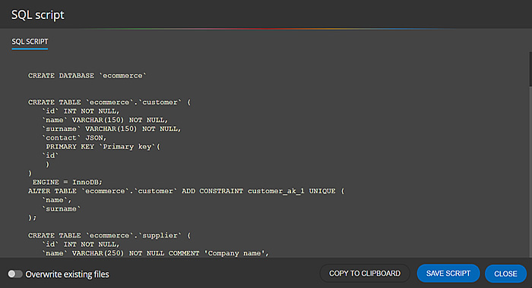Click the `contact` JSON line
This screenshot has width=532, height=288.
[74, 137]
